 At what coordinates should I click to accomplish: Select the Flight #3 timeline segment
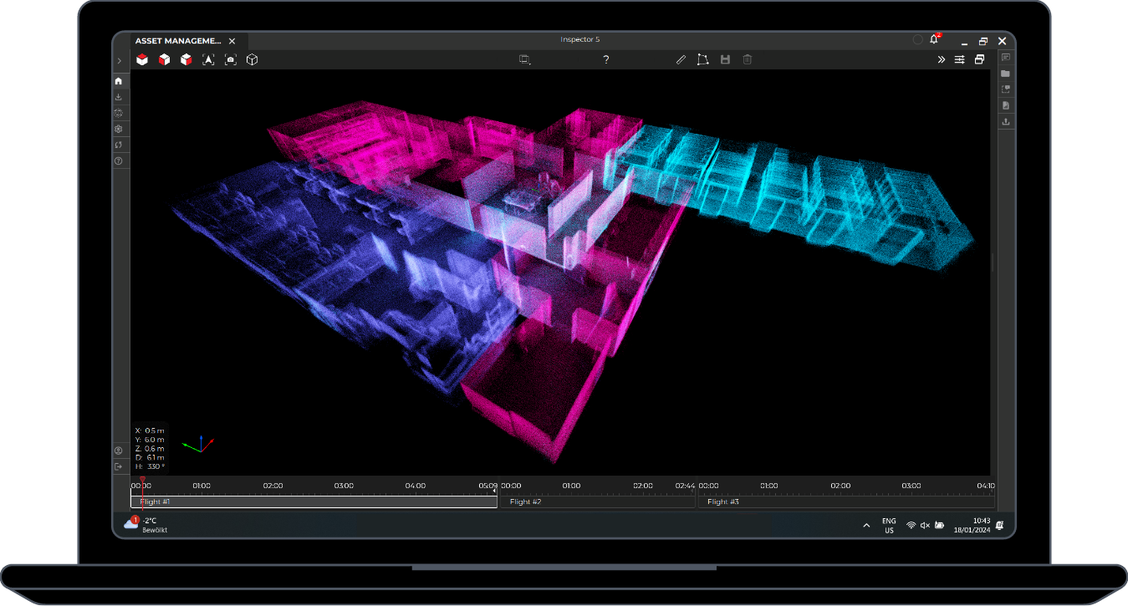[846, 502]
